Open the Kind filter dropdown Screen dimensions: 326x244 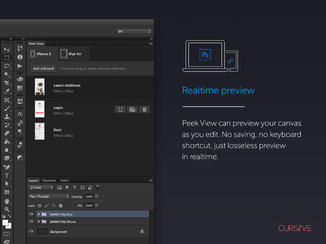click(41, 188)
